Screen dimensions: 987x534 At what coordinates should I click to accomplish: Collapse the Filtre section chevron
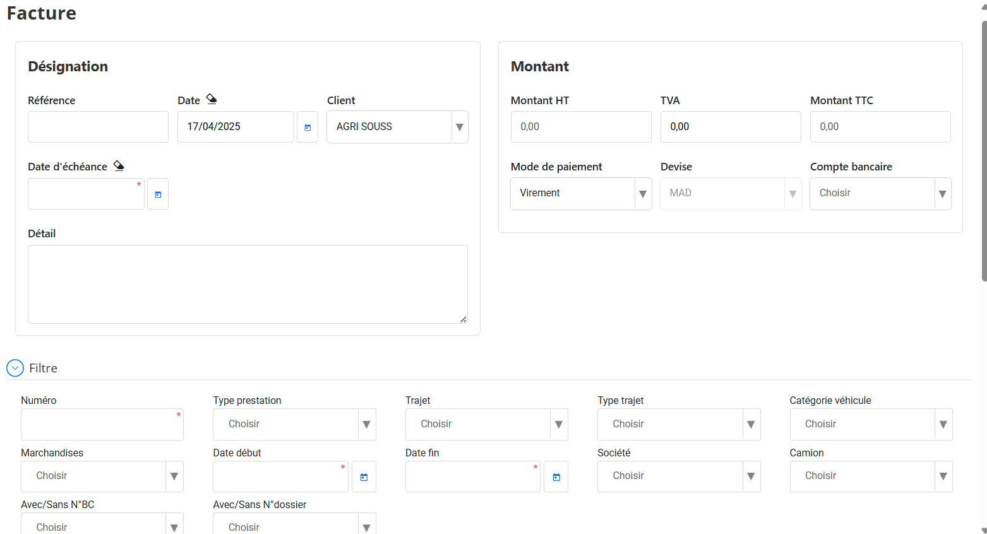(x=15, y=368)
